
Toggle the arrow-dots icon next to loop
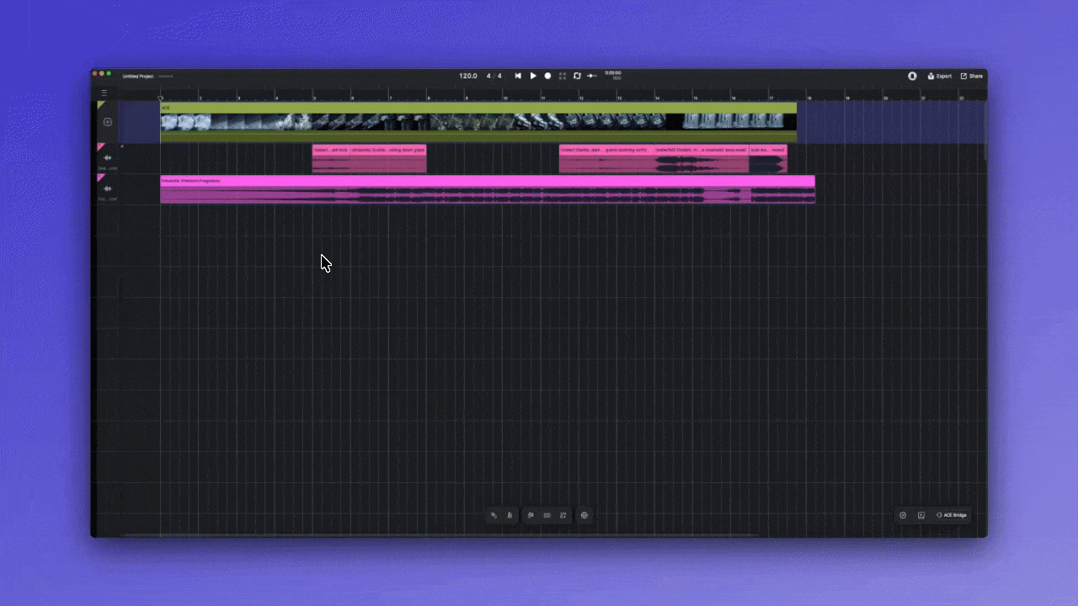coord(592,76)
